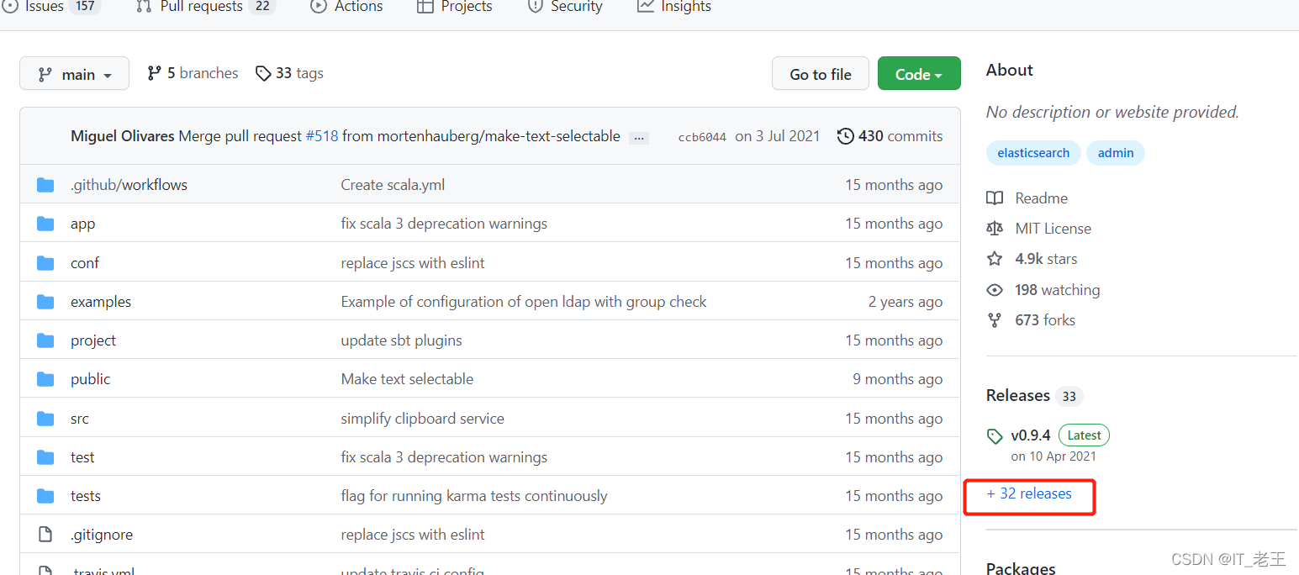The width and height of the screenshot is (1299, 575).
Task: Open the main branch dropdown
Action: (x=74, y=74)
